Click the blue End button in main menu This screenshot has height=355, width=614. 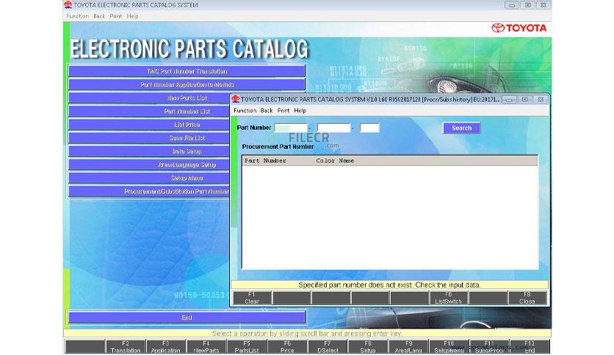187,318
